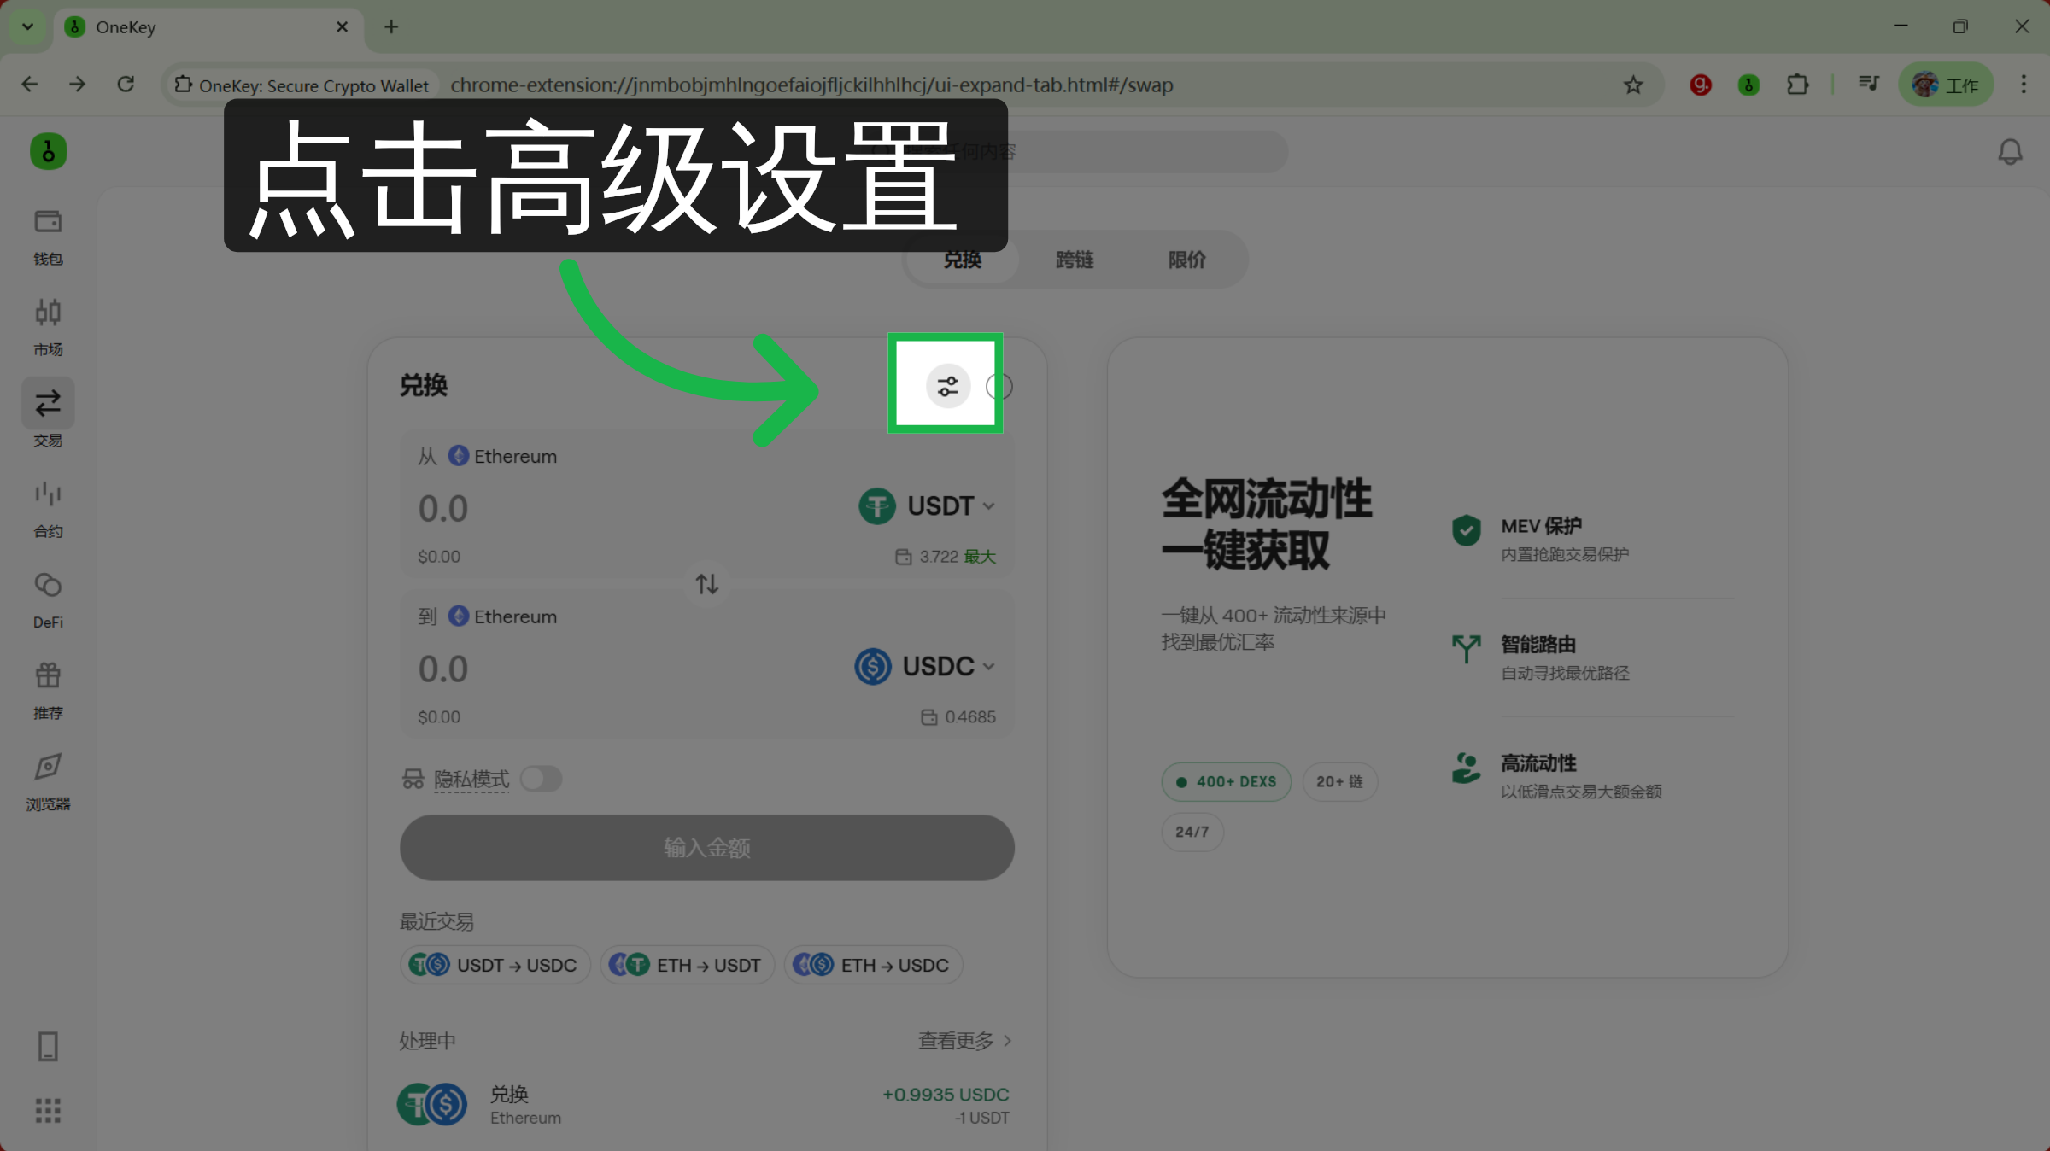Choose recent pair ETH → USDT
This screenshot has width=2050, height=1151.
click(687, 965)
